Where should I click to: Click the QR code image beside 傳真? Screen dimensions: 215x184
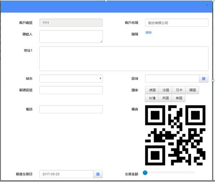pyautogui.click(x=175, y=135)
